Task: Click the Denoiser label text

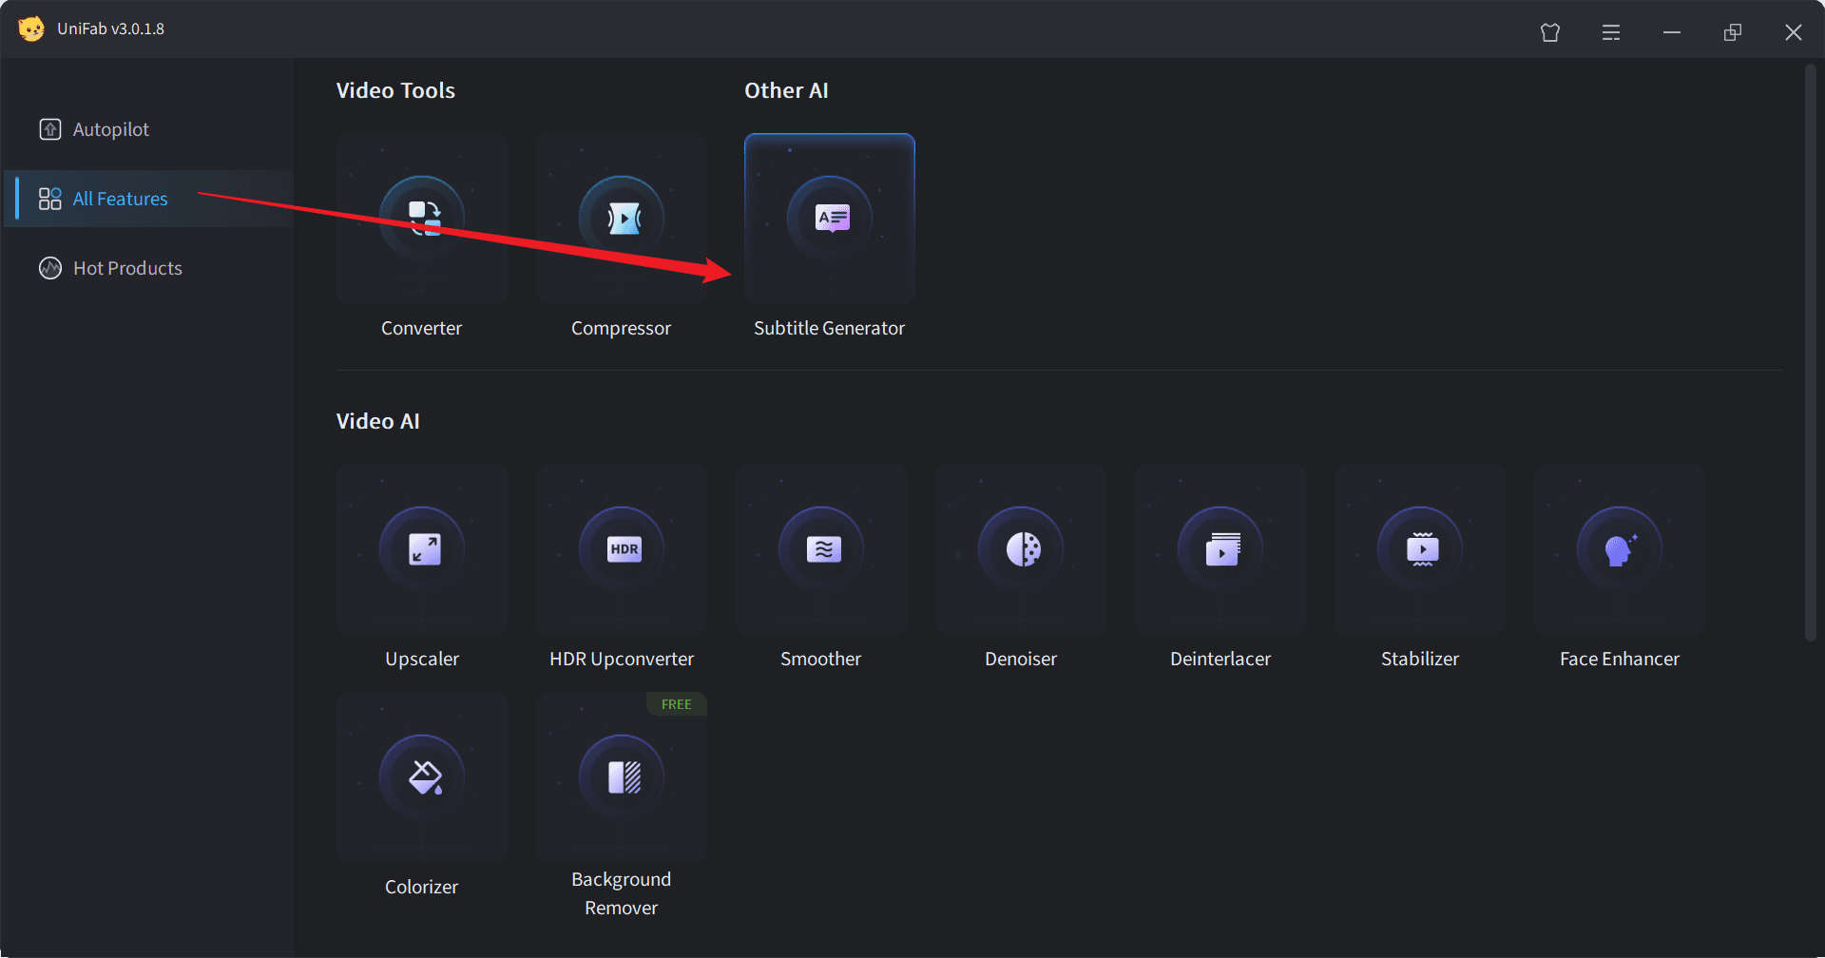Action: tap(1021, 659)
